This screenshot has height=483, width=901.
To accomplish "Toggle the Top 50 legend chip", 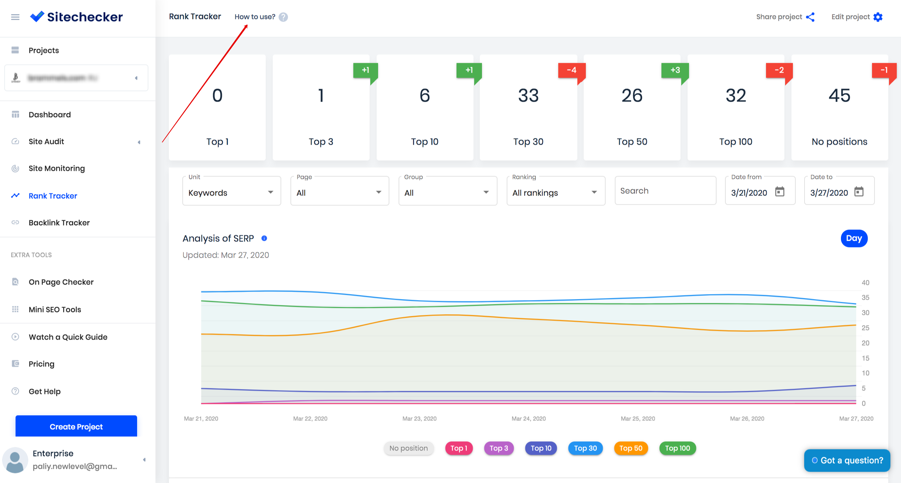I will coord(631,448).
